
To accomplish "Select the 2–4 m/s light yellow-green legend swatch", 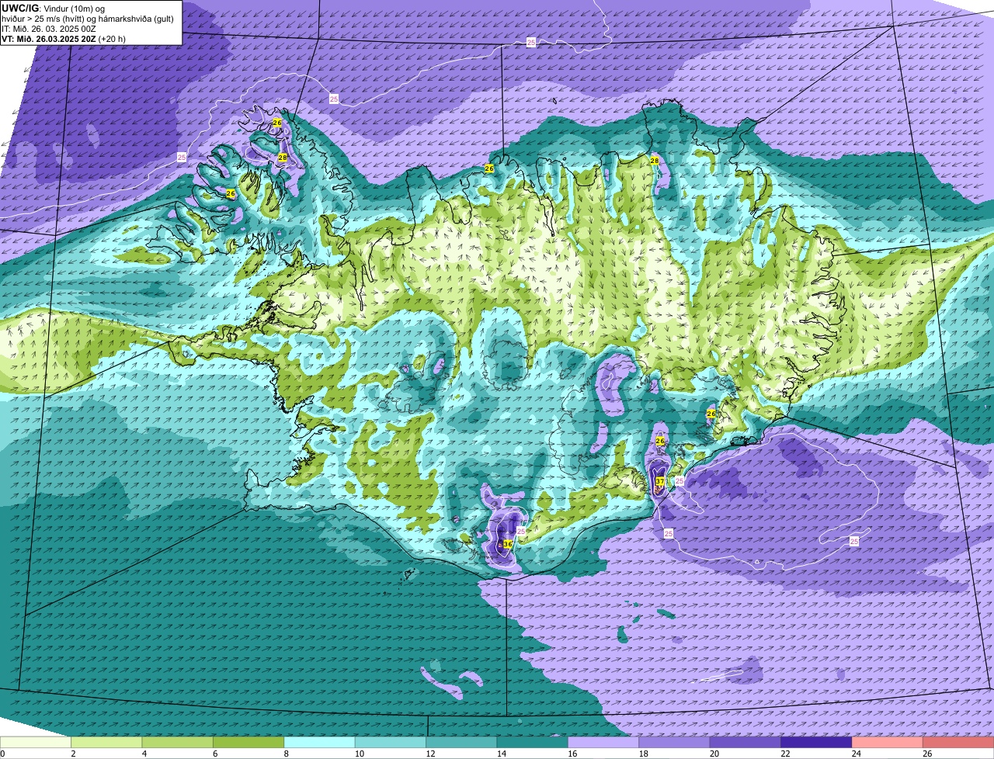I will click(106, 743).
